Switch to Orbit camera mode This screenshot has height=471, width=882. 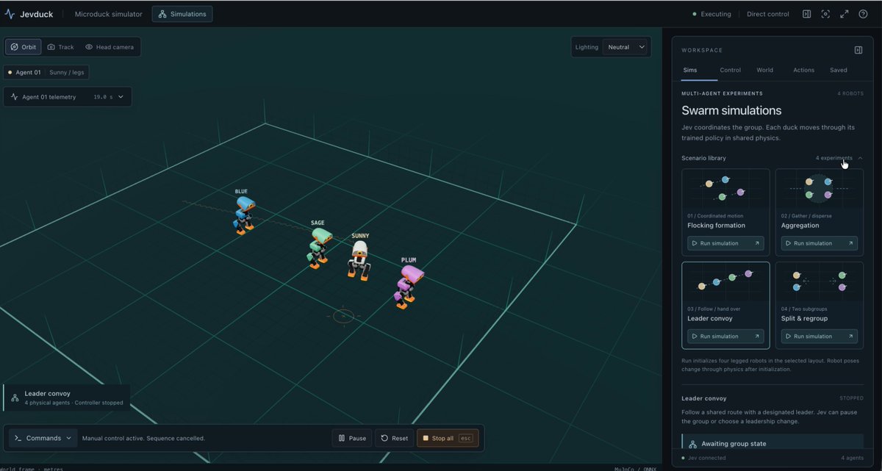(x=24, y=47)
